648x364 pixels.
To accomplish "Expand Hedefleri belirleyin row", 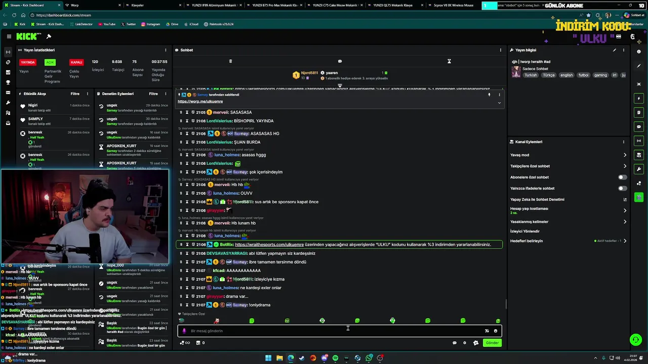I will (x=625, y=241).
